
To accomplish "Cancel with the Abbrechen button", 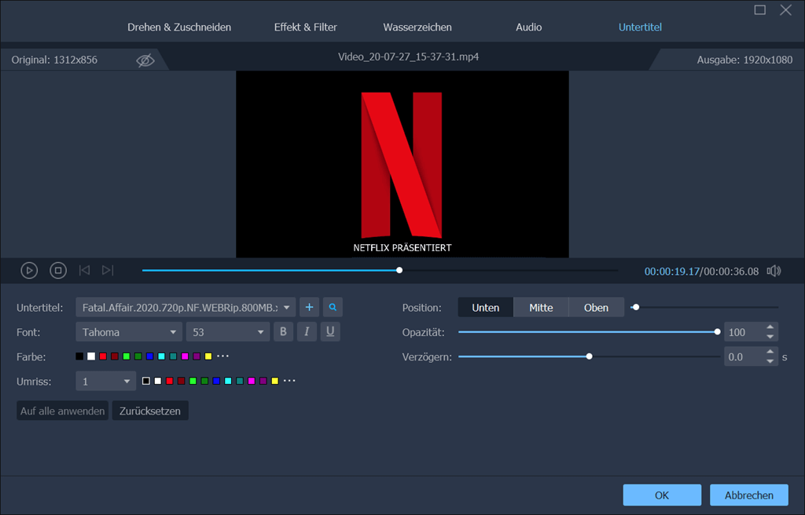I will pyautogui.click(x=749, y=495).
